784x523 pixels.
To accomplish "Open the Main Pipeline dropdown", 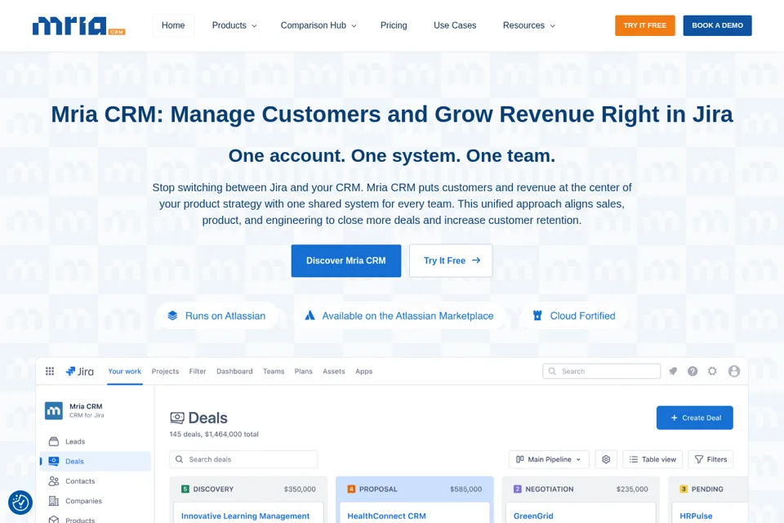I will [549, 459].
